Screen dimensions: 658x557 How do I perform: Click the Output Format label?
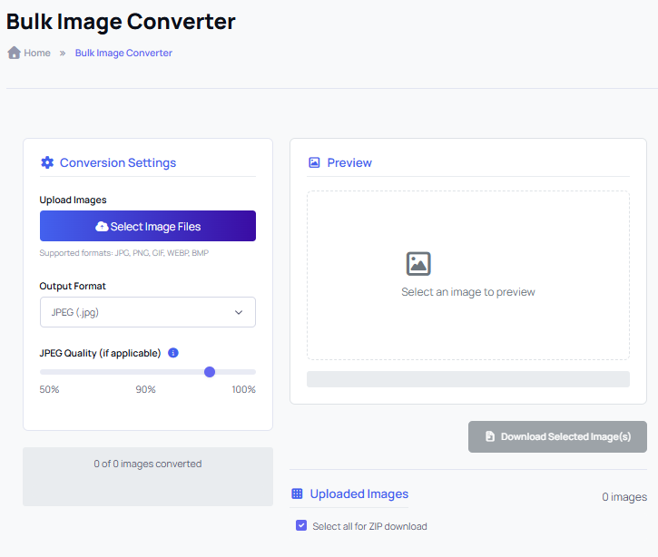coord(73,286)
